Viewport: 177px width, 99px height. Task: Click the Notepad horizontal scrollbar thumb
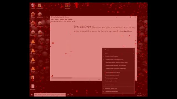62,78
